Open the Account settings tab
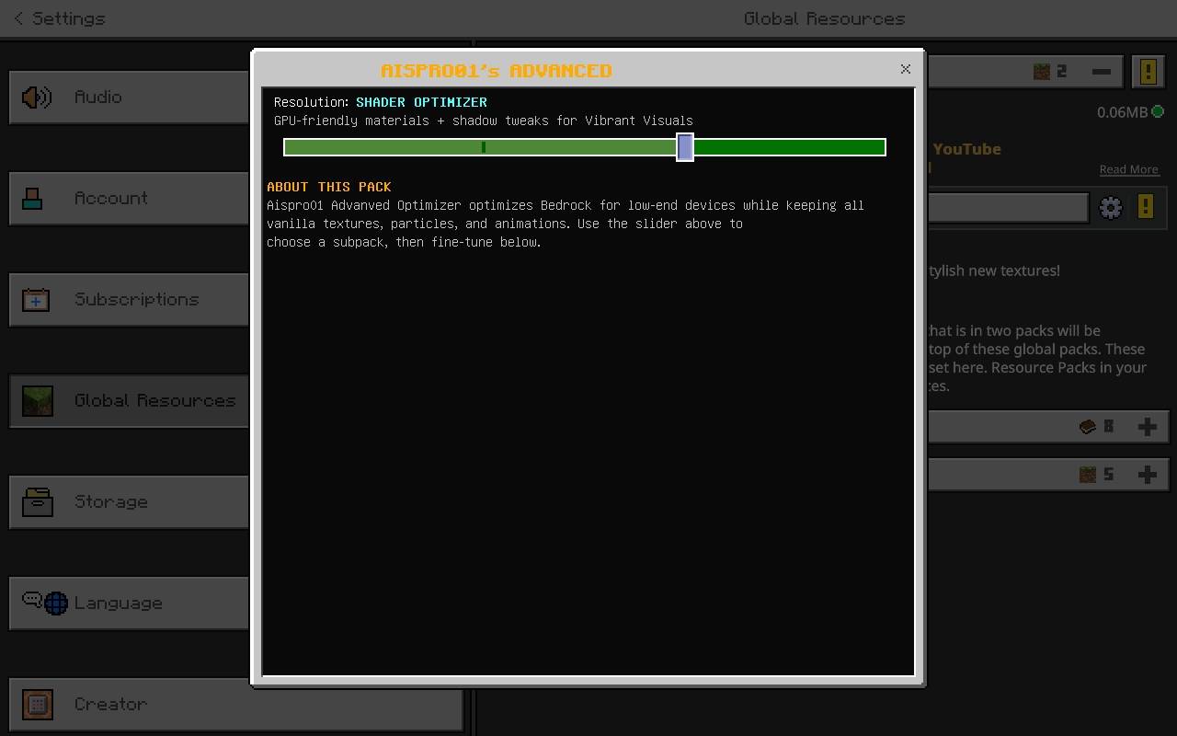Image resolution: width=1177 pixels, height=736 pixels. tap(130, 198)
